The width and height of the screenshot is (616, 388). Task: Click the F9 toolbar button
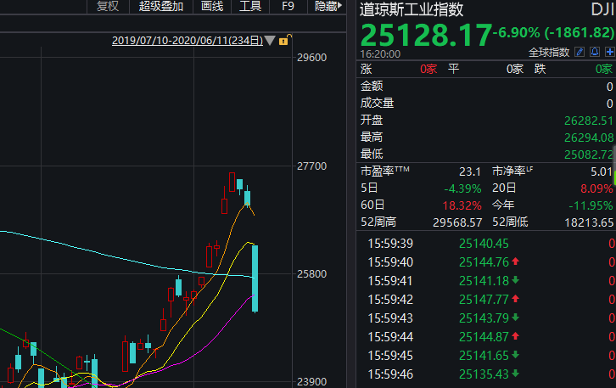(x=288, y=6)
